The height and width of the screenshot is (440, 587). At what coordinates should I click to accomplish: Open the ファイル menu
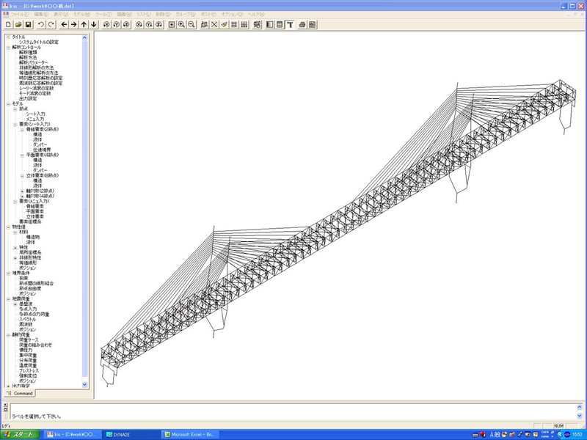pos(20,14)
